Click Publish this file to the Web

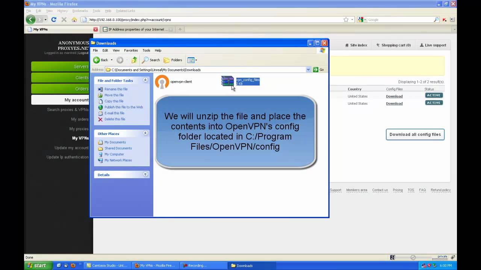(x=124, y=107)
